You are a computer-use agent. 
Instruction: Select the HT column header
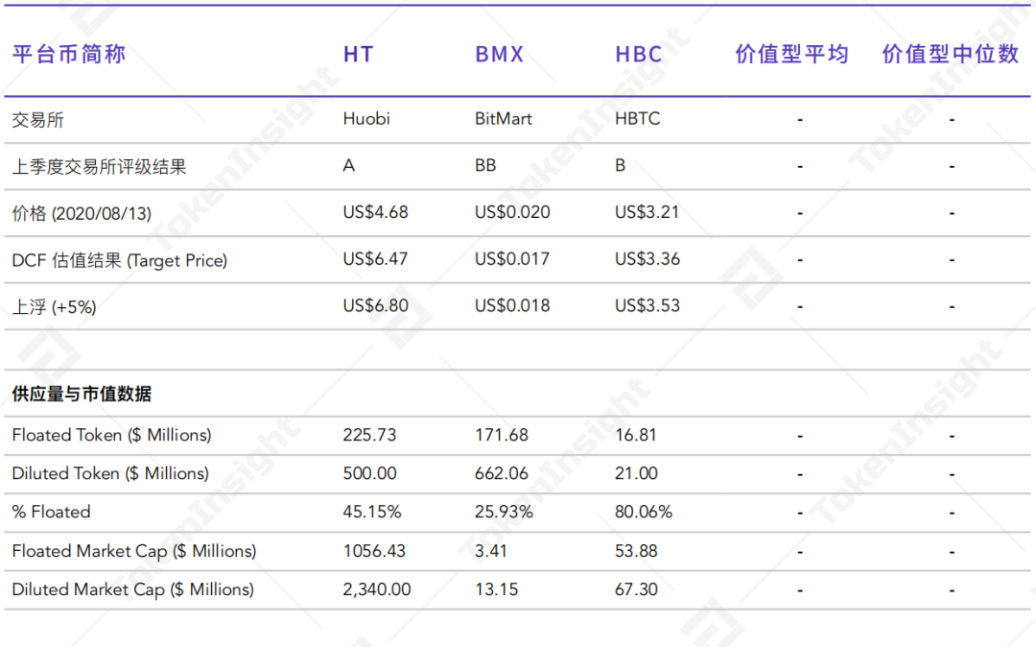tap(359, 54)
